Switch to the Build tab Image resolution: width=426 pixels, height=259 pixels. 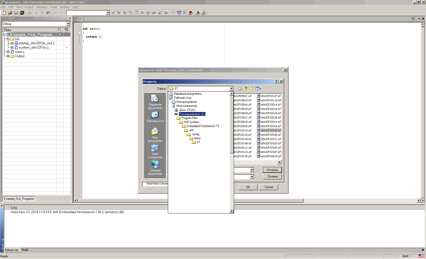(x=25, y=250)
